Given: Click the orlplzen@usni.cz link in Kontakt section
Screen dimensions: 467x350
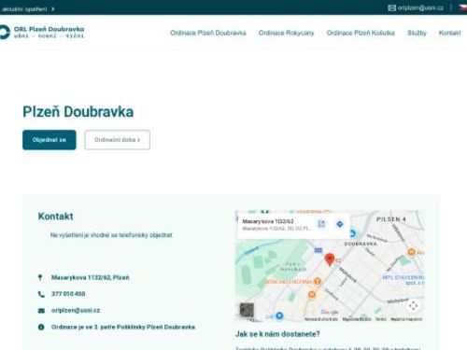Looking at the screenshot, I should point(76,311).
